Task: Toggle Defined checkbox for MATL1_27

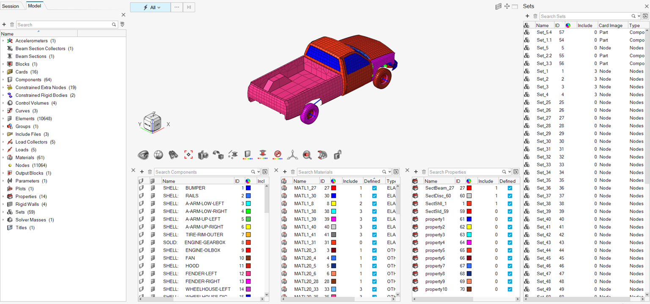Action: click(375, 188)
